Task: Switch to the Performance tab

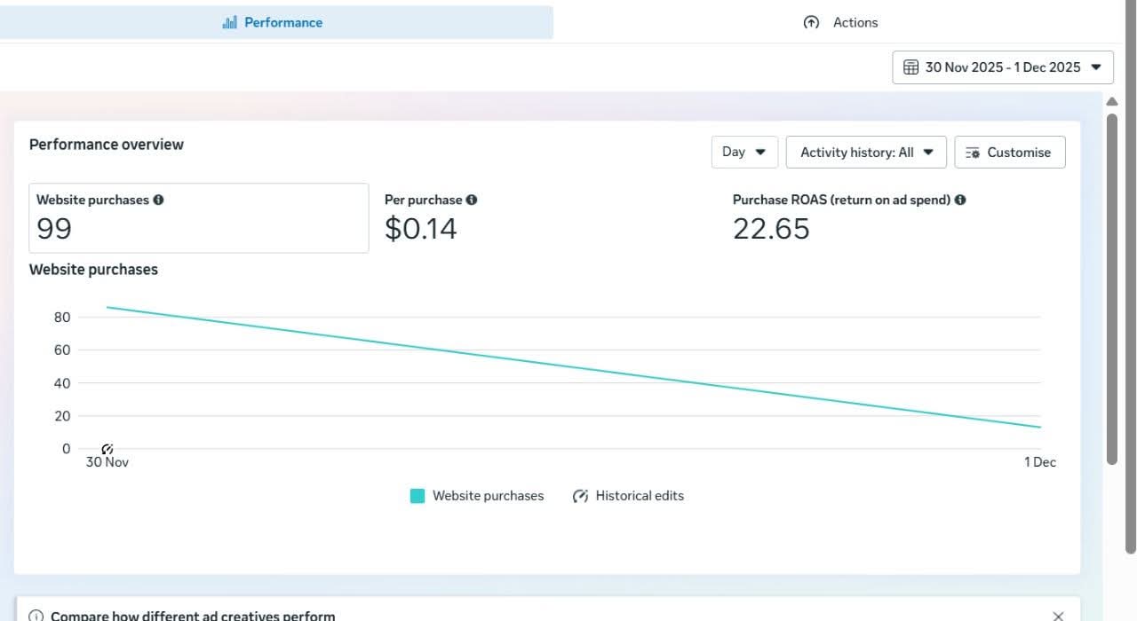Action: pyautogui.click(x=274, y=22)
